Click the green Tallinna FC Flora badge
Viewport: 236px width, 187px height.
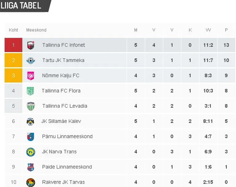[30, 91]
